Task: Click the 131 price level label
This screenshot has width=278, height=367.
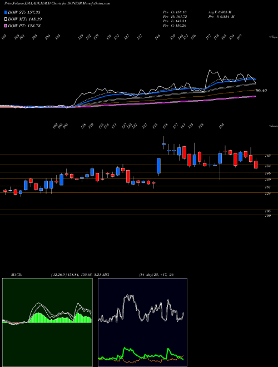Action: tap(268, 187)
